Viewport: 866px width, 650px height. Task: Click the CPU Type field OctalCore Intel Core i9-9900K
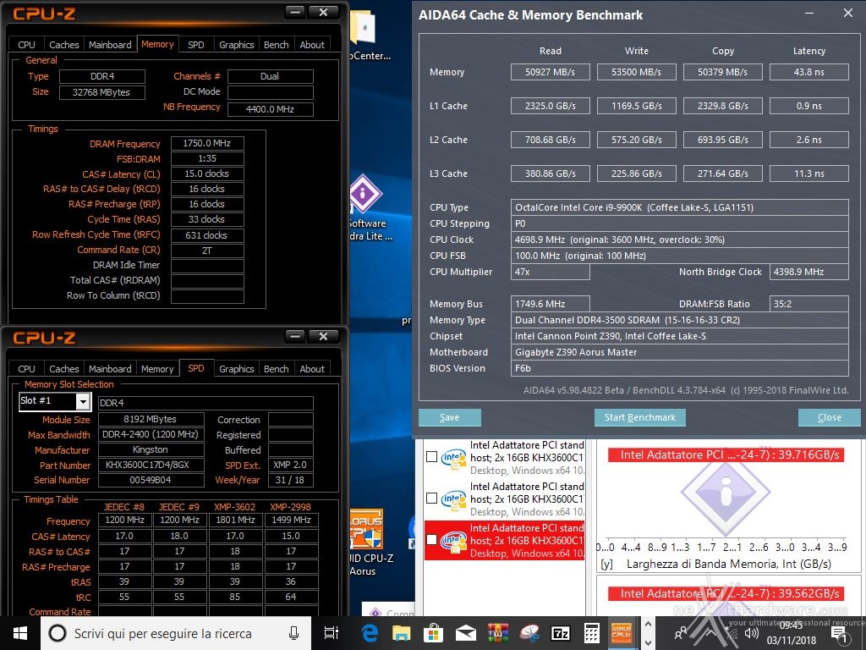[679, 207]
